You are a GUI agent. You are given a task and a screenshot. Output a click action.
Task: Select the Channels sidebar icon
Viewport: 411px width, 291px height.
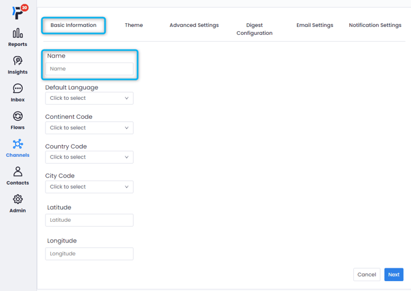[x=18, y=147]
